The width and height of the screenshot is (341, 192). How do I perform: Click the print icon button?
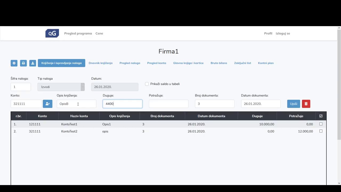point(23,63)
